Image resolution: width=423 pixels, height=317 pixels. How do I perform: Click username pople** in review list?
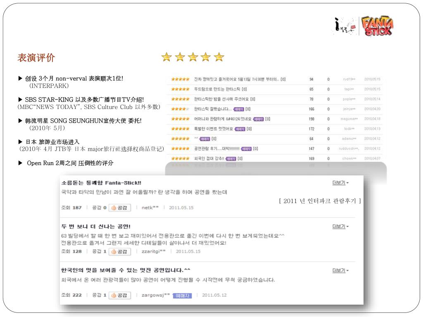tap(349, 99)
